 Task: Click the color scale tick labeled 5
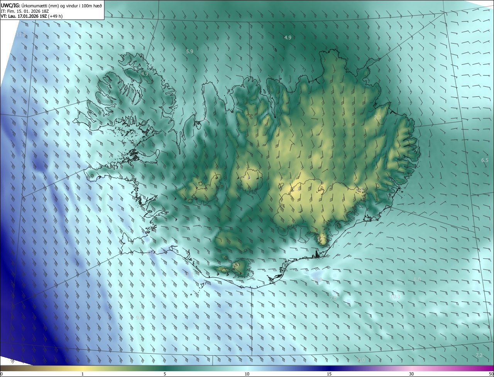pos(165,374)
